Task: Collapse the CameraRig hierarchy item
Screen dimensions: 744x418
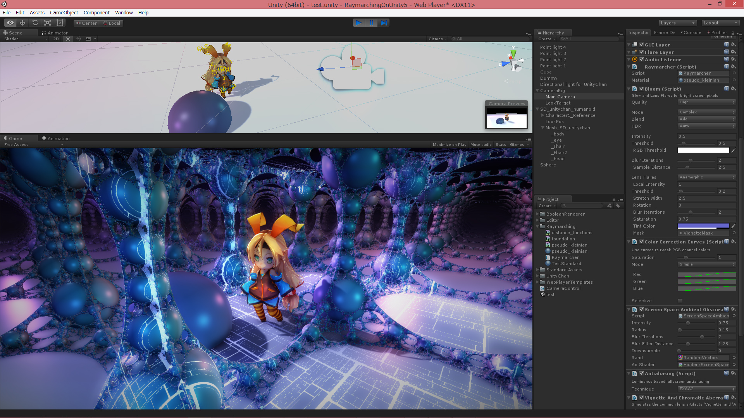Action: (x=537, y=91)
